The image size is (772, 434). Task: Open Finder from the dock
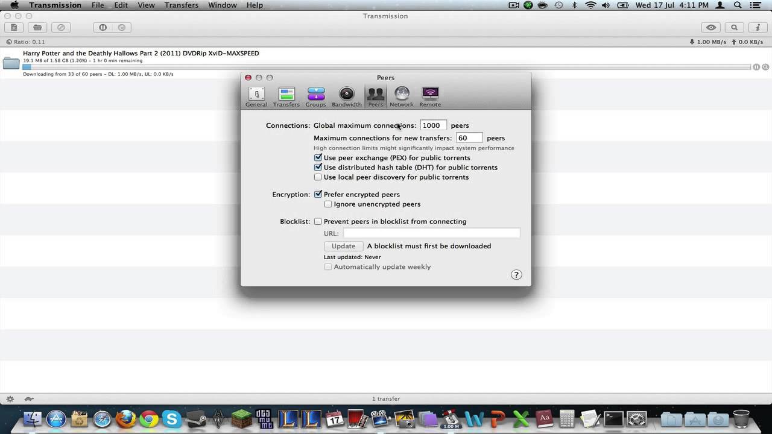33,418
